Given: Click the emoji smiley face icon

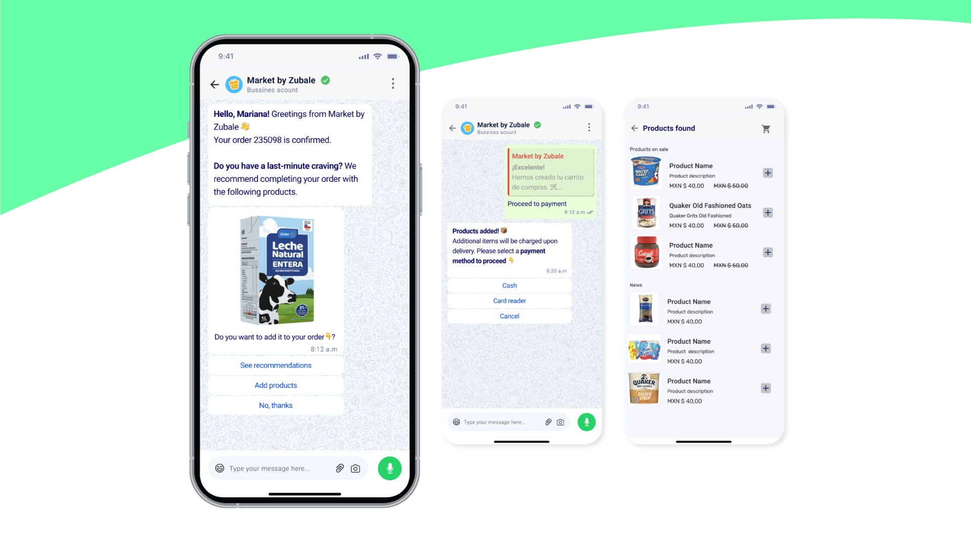Looking at the screenshot, I should click(219, 468).
